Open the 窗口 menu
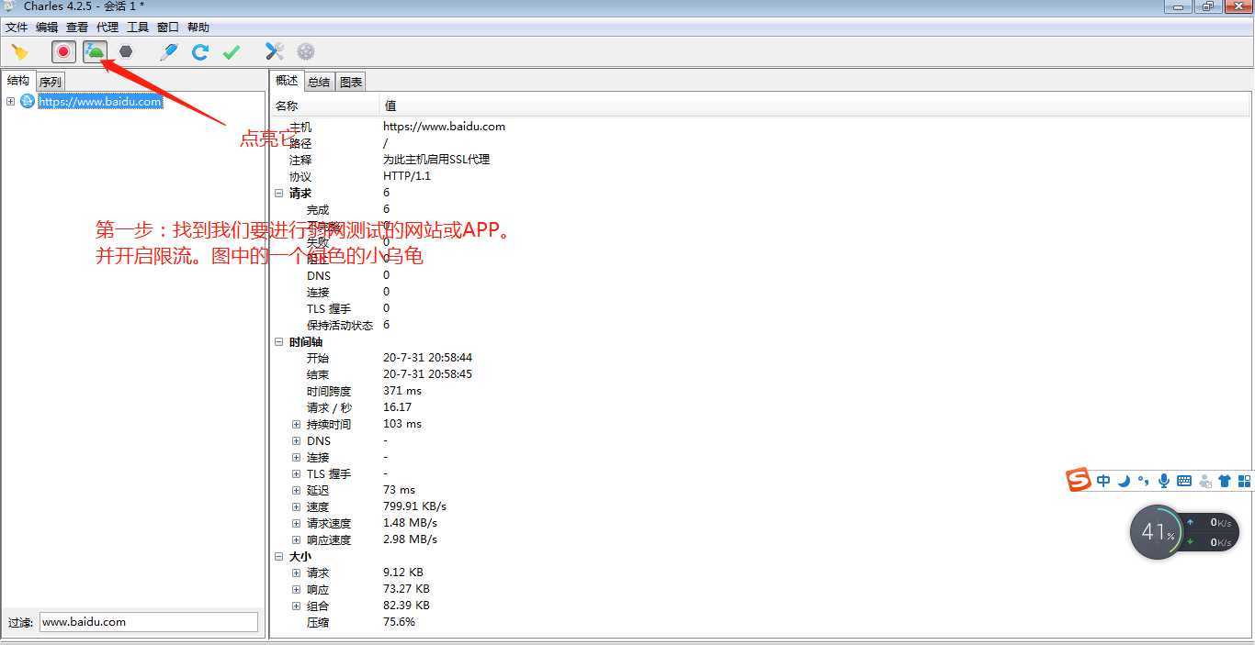Screen dimensions: 1255x645 168,28
